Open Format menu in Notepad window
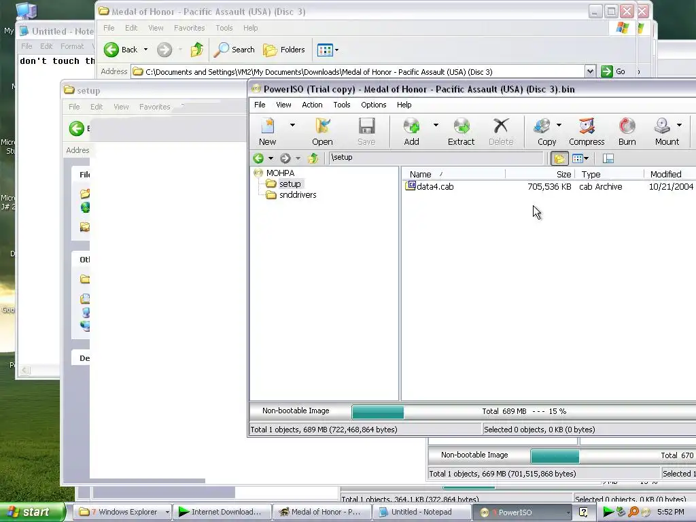The height and width of the screenshot is (522, 696). (72, 46)
